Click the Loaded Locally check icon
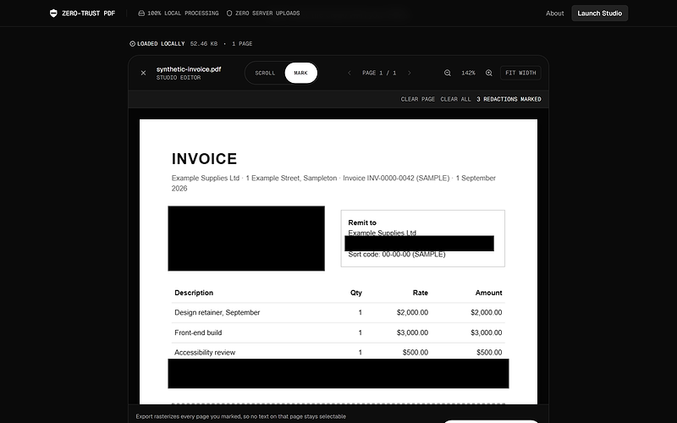The height and width of the screenshot is (423, 677). 133,44
